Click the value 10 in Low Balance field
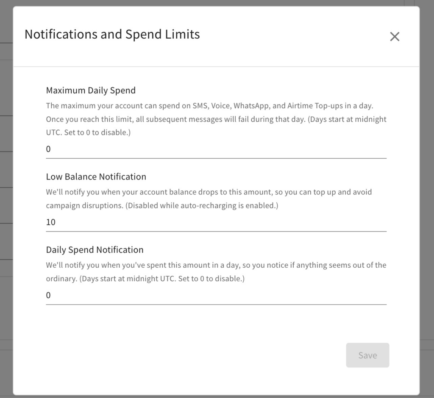The width and height of the screenshot is (434, 398). tap(51, 222)
